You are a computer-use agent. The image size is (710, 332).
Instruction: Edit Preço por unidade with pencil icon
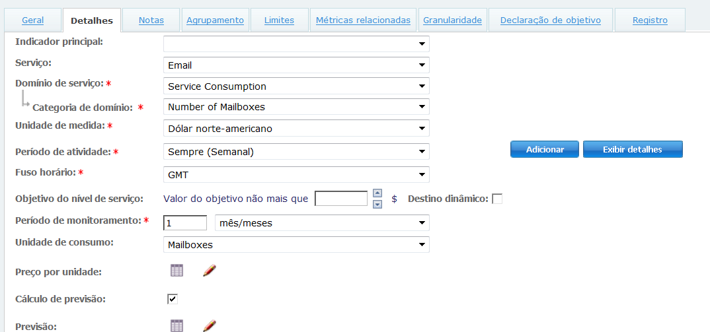[210, 270]
